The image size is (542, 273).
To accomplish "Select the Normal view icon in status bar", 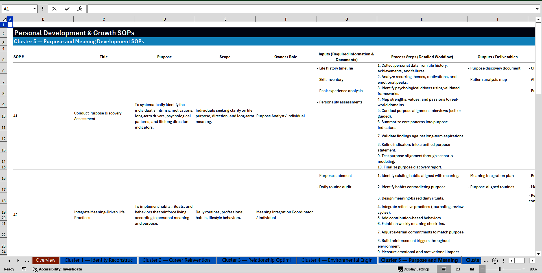I will pos(444,269).
